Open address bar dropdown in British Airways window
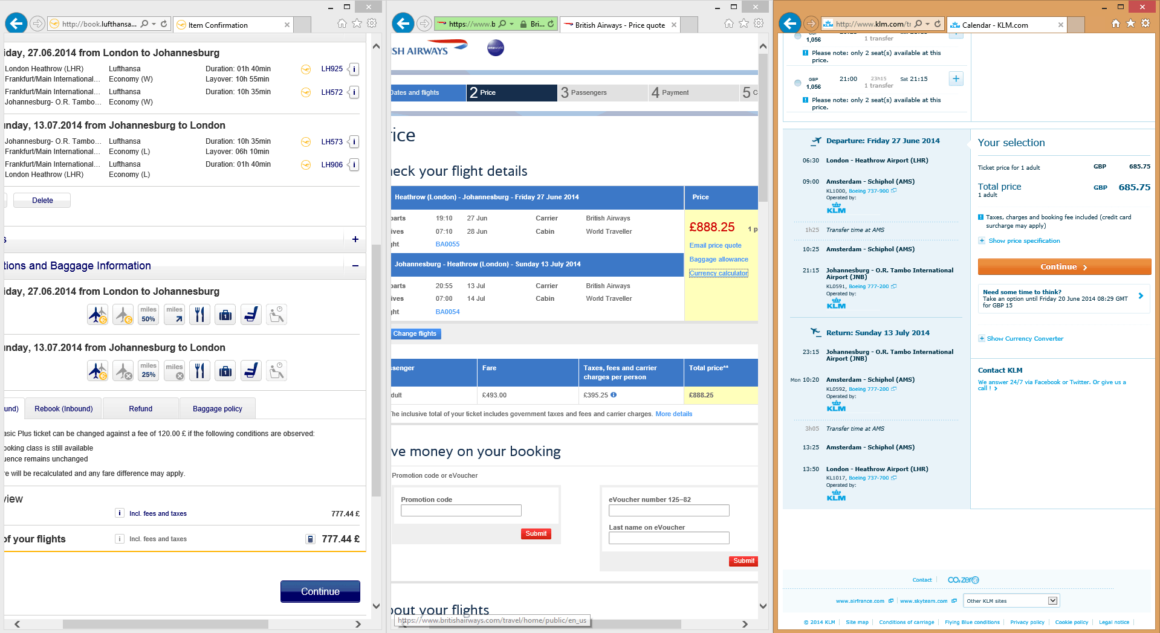Screen dimensions: 1160x633 pyautogui.click(x=512, y=24)
